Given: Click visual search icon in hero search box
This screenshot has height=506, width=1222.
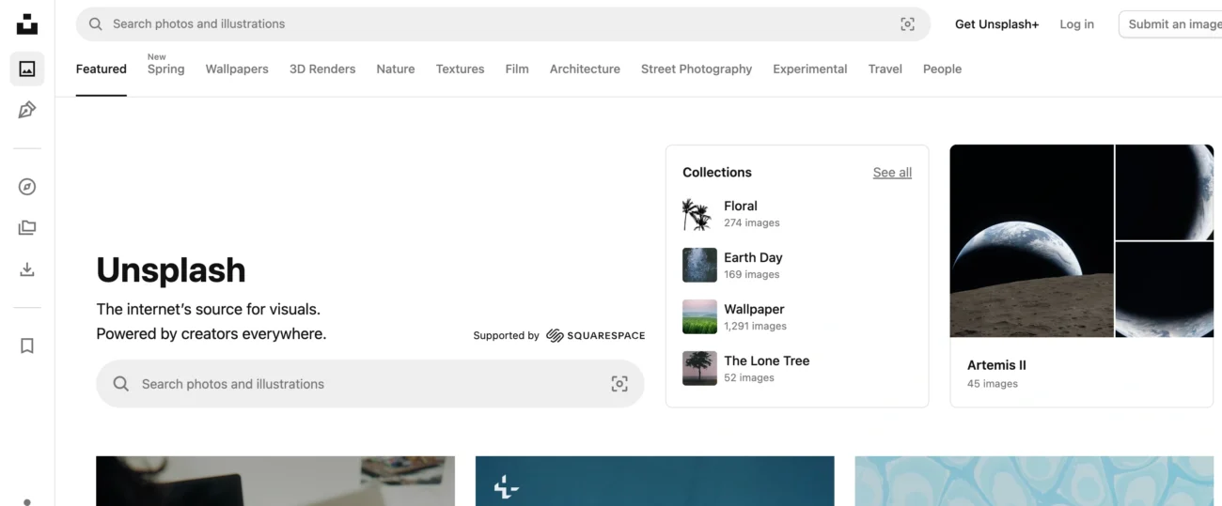Looking at the screenshot, I should pos(619,384).
